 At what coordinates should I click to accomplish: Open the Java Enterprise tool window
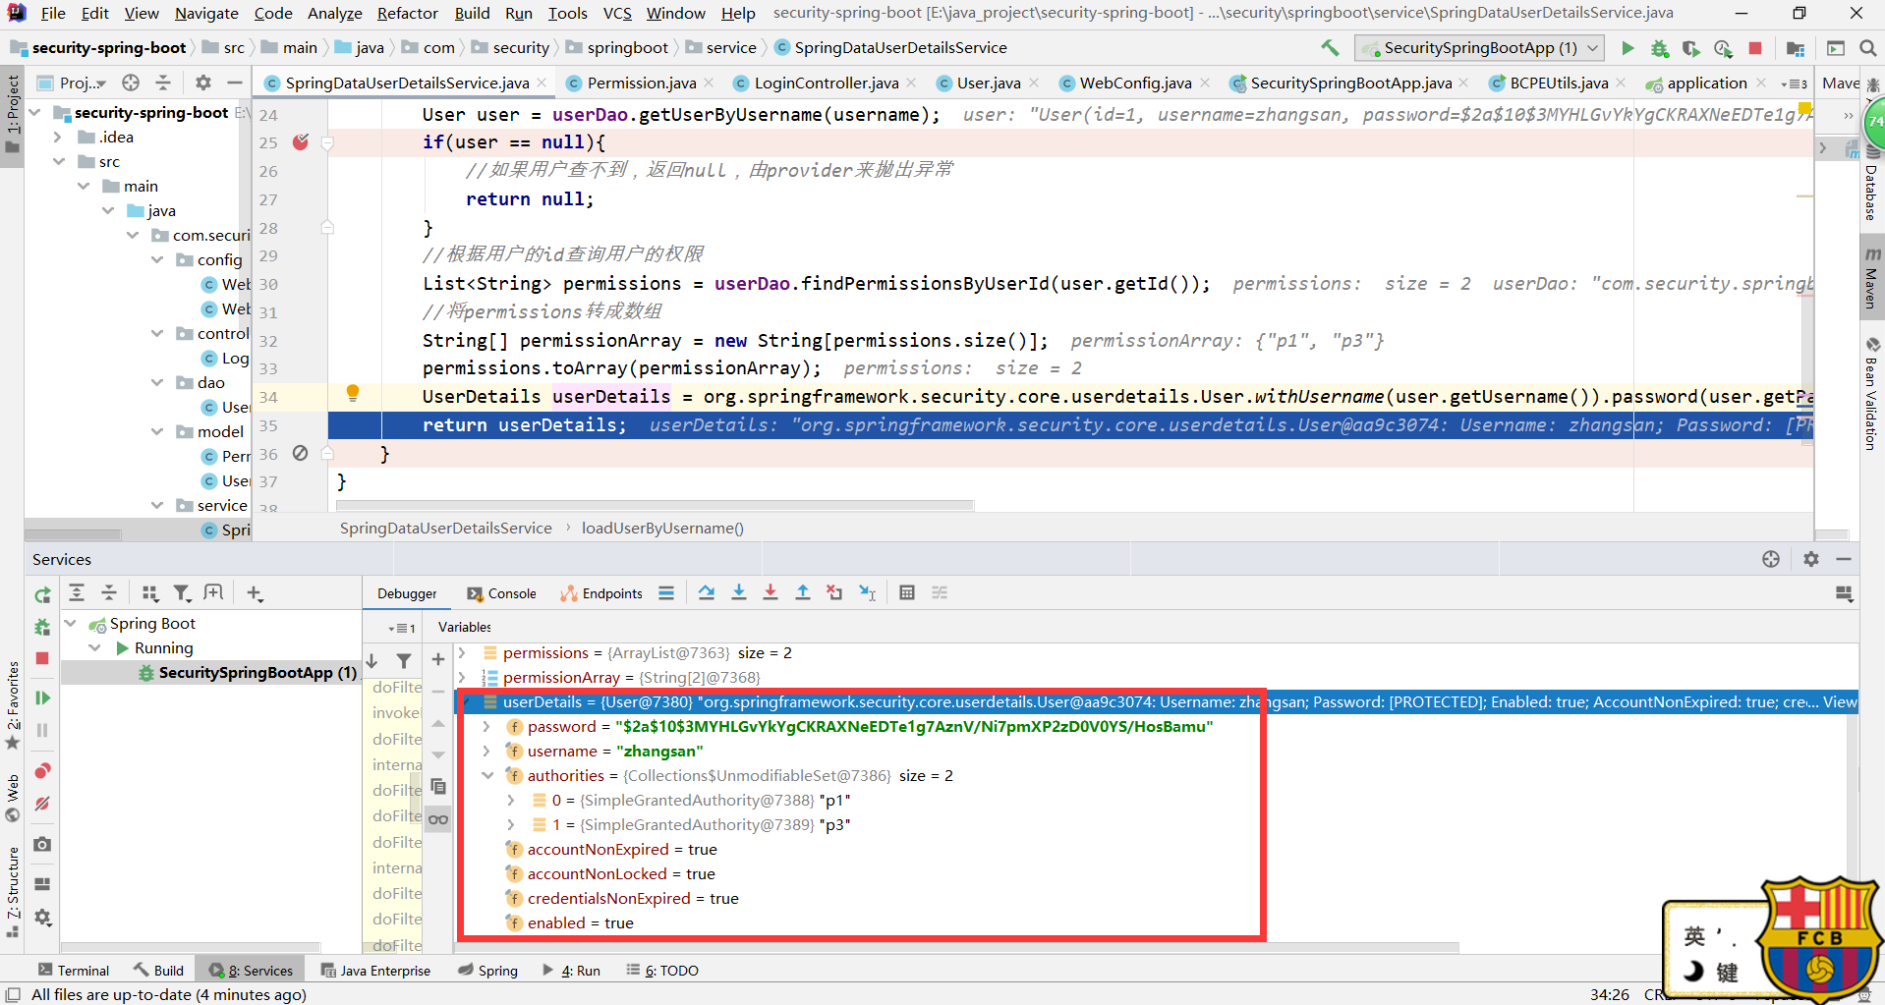coord(375,971)
